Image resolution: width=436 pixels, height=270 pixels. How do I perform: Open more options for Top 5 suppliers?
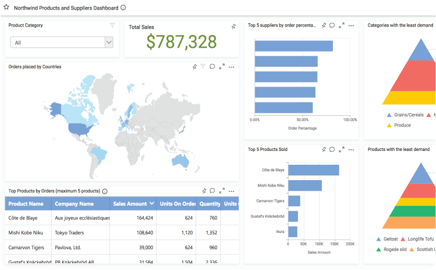351,26
